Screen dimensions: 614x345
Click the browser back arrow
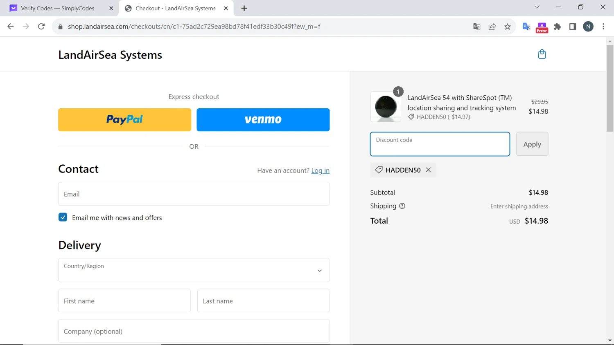tap(11, 27)
